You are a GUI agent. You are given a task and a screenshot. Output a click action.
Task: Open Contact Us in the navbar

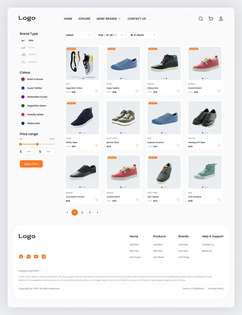click(137, 19)
